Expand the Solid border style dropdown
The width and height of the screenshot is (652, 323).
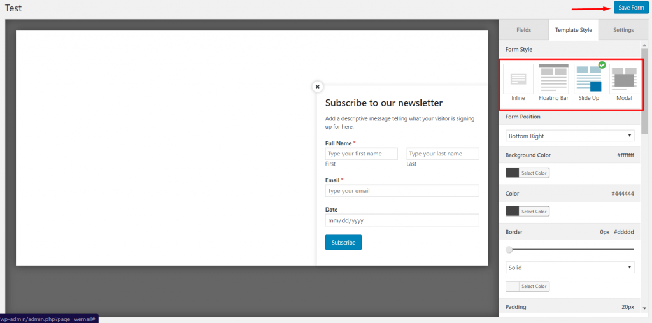point(570,268)
